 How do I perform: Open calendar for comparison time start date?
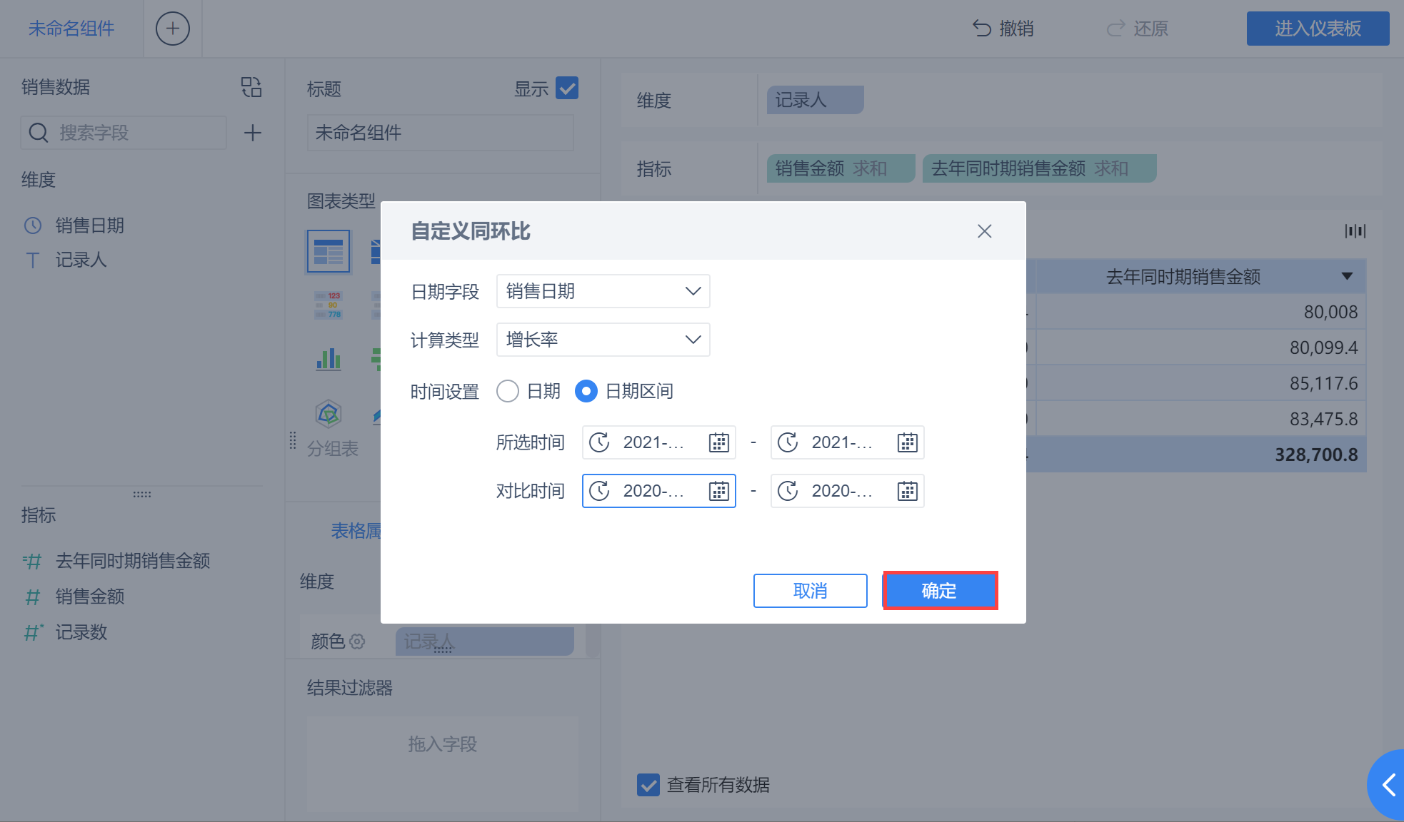[x=718, y=491]
